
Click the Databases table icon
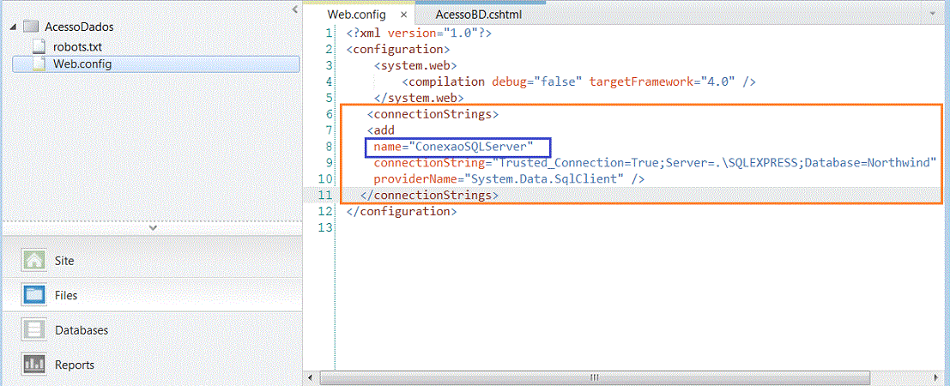[34, 330]
